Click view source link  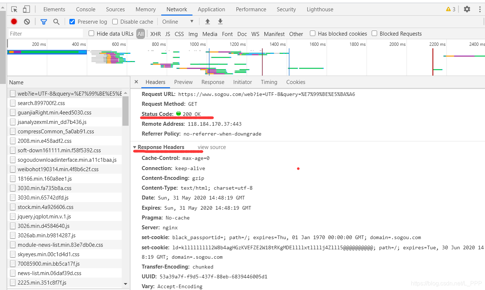212,147
